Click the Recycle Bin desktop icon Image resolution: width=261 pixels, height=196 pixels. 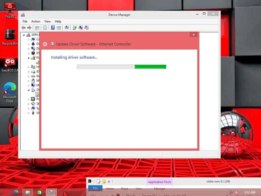tap(10, 37)
